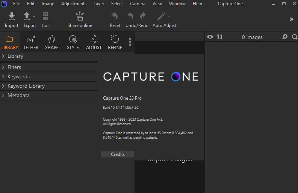Toggle the browser eye visibility icon
The width and height of the screenshot is (298, 193).
[210, 37]
